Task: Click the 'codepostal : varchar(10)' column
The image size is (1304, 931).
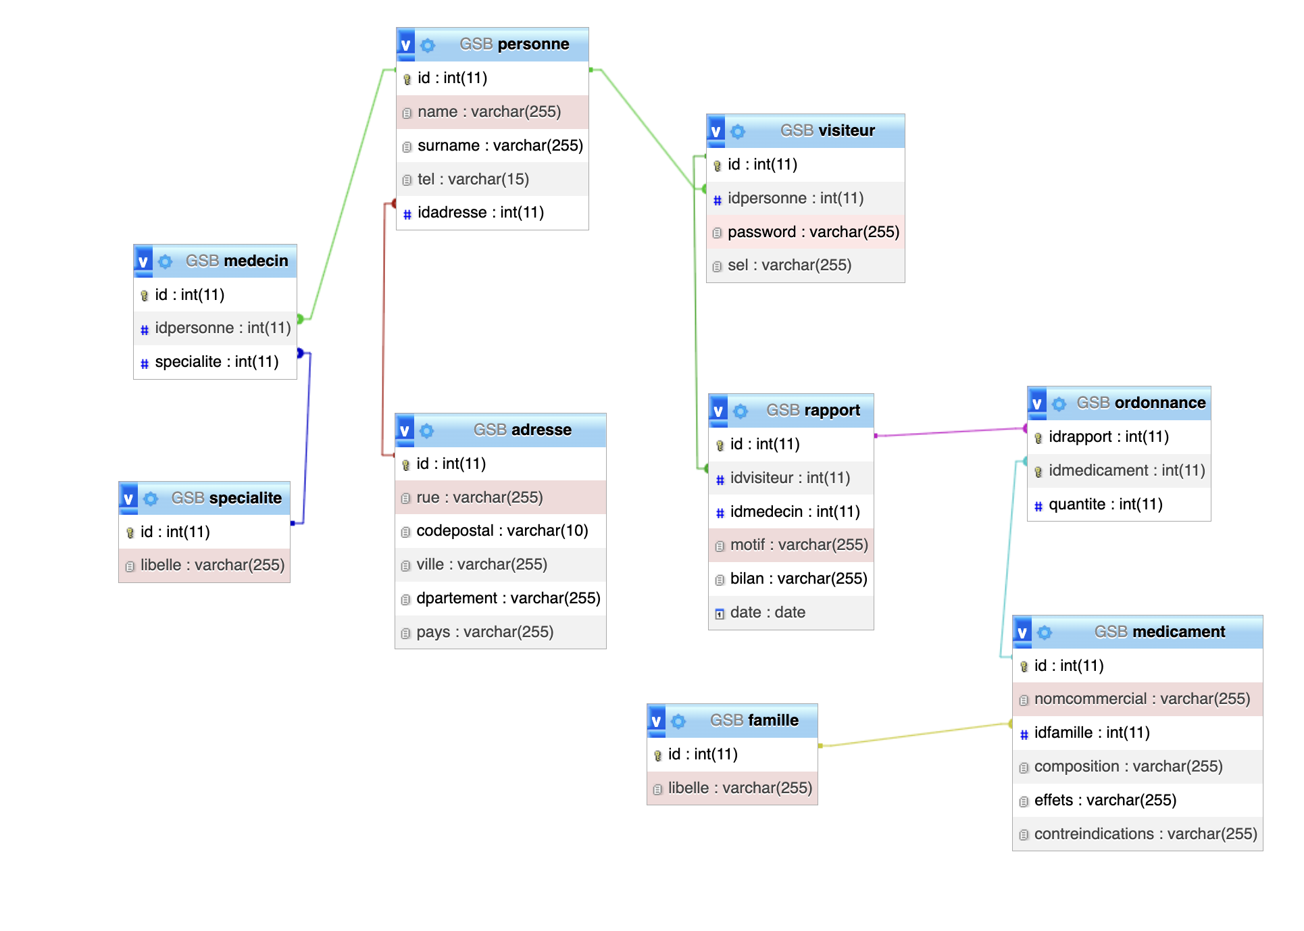Action: pyautogui.click(x=501, y=530)
